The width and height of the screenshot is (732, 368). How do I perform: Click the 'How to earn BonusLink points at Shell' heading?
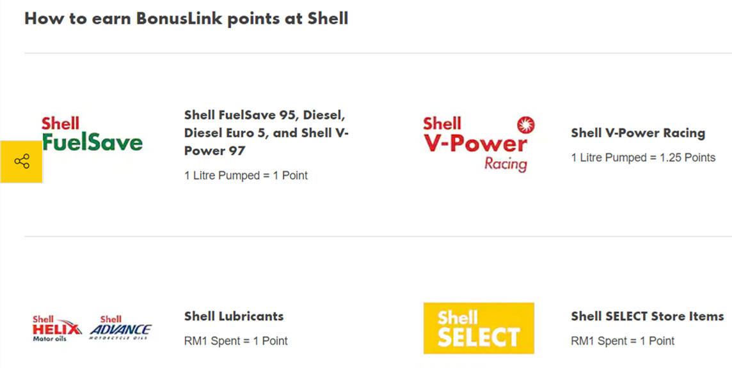pos(186,18)
